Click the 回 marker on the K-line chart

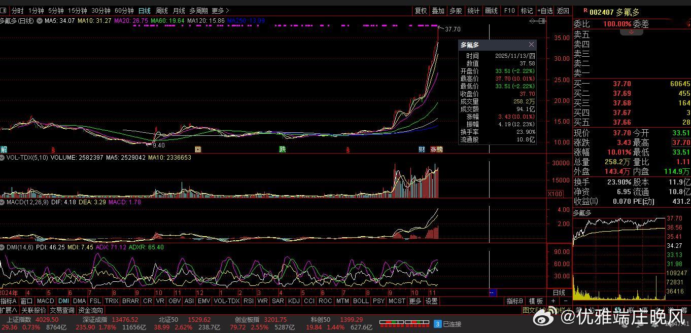pos(198,150)
